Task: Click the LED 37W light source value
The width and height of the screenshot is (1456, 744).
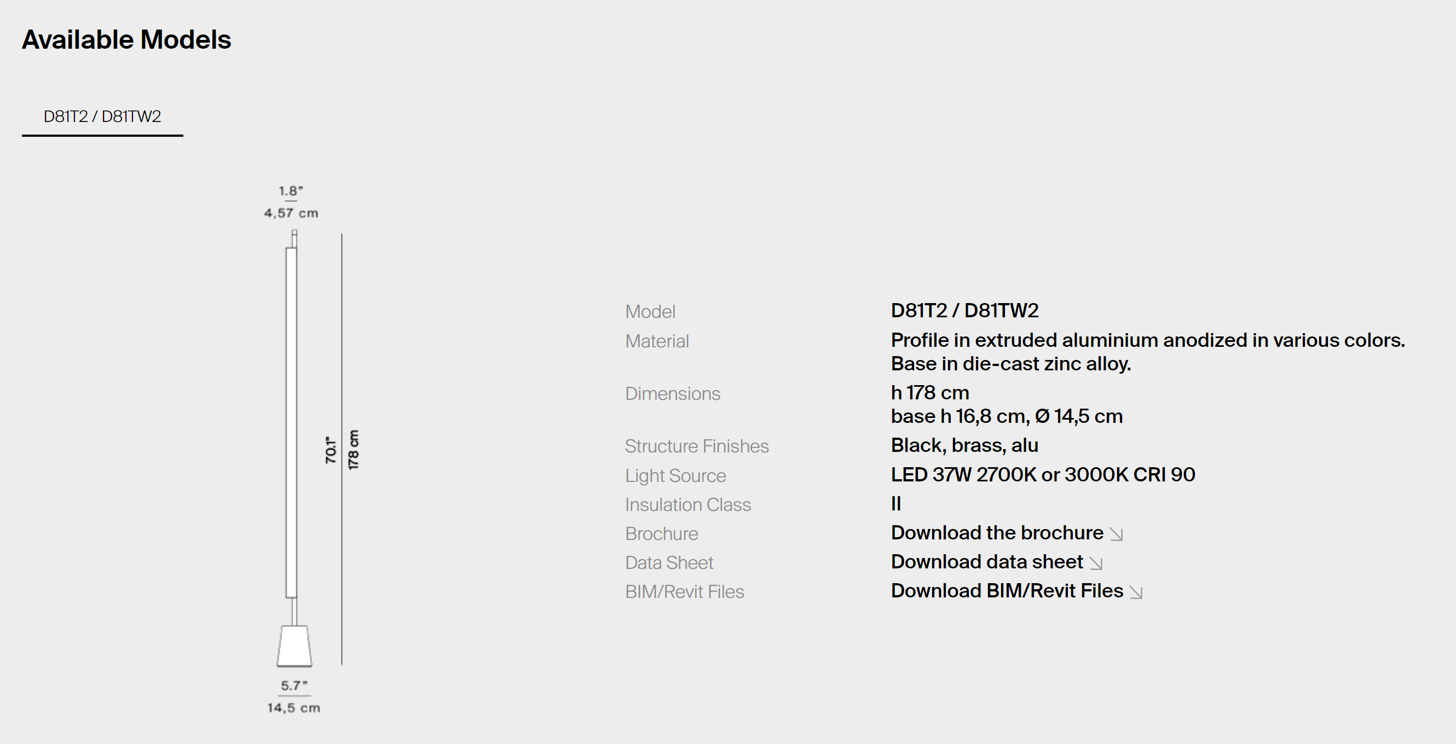Action: pyautogui.click(x=1042, y=474)
